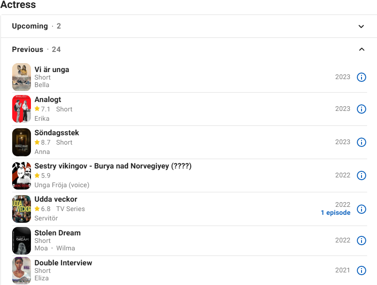Expand the Upcoming section chevron
377x285 pixels.
pos(361,26)
